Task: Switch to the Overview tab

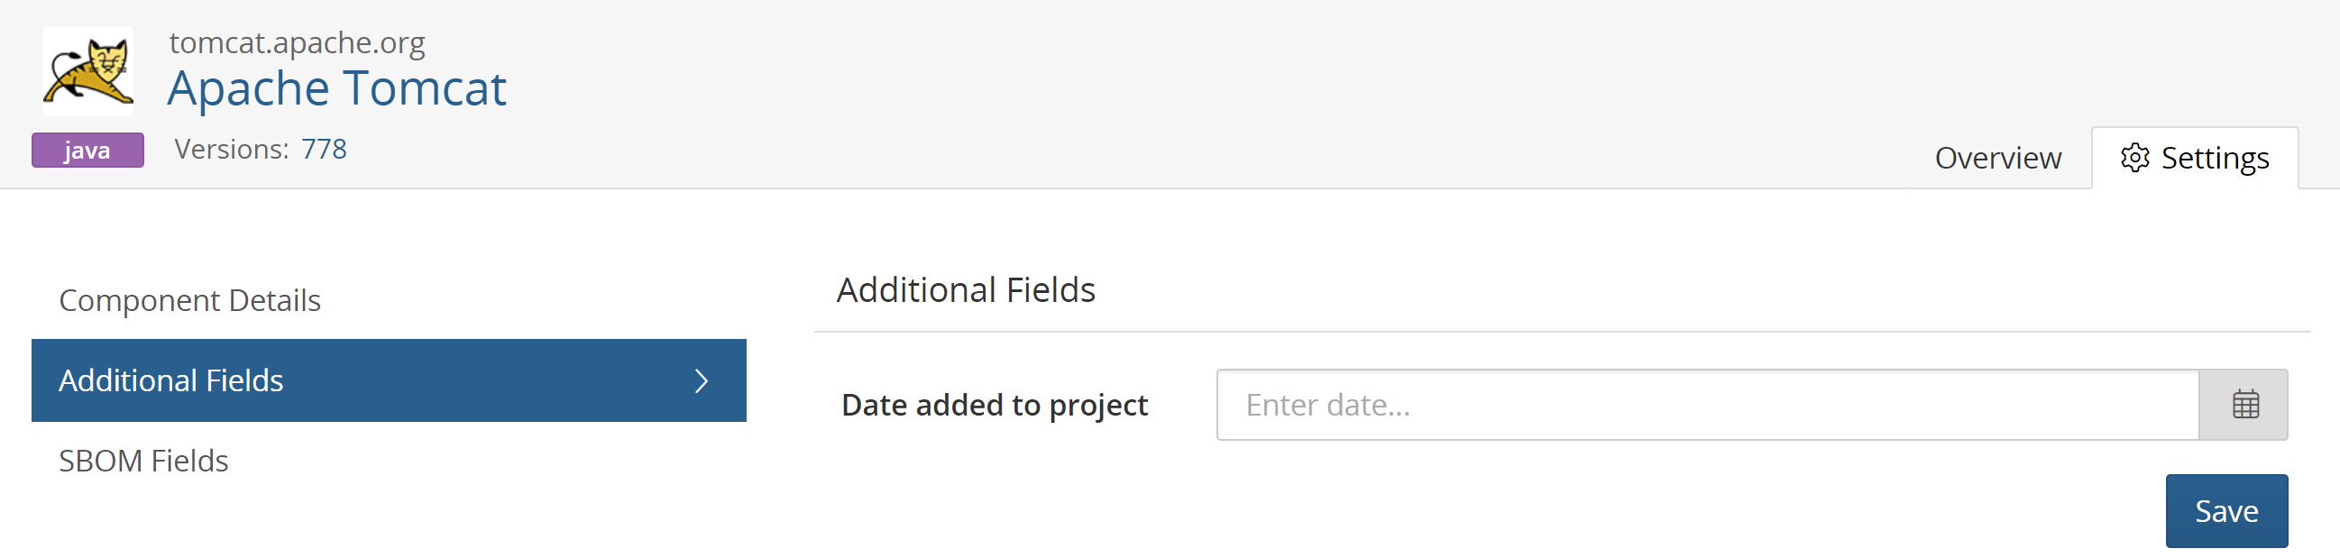Action: 1998,157
